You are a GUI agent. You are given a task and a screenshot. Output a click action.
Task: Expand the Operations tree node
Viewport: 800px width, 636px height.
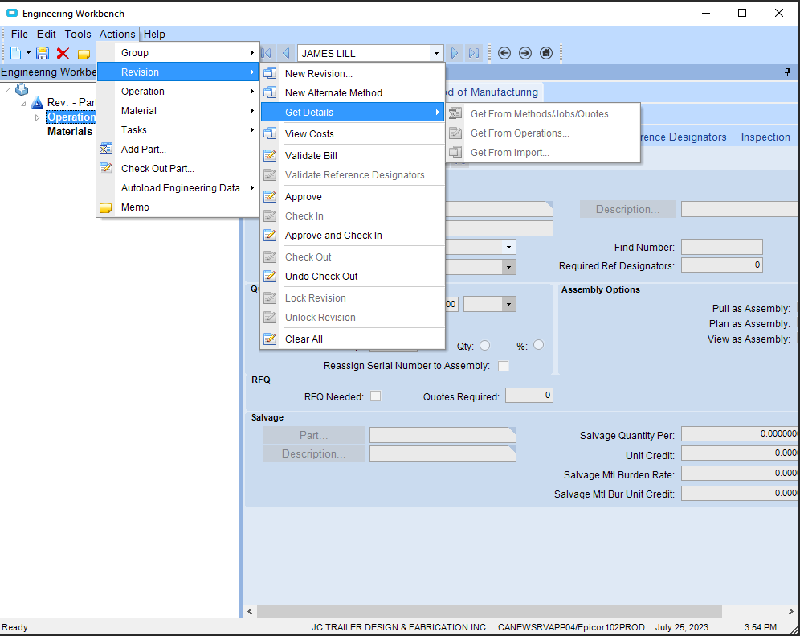[37, 117]
